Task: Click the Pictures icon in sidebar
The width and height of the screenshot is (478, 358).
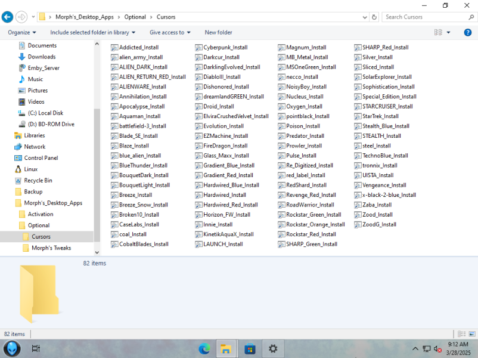Action: coord(21,91)
